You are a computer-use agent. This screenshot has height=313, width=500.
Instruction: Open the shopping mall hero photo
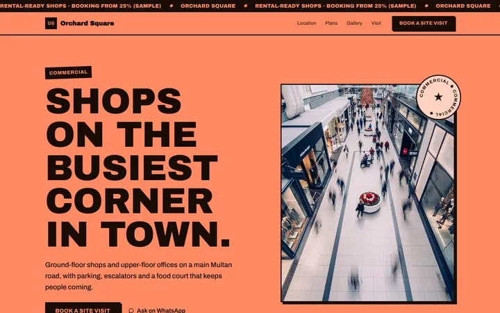point(367,193)
